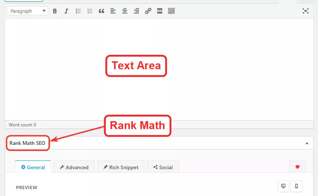Viewport: 318px width, 196px height.
Task: Click the Rank Math SEO panel title
Action: click(27, 143)
